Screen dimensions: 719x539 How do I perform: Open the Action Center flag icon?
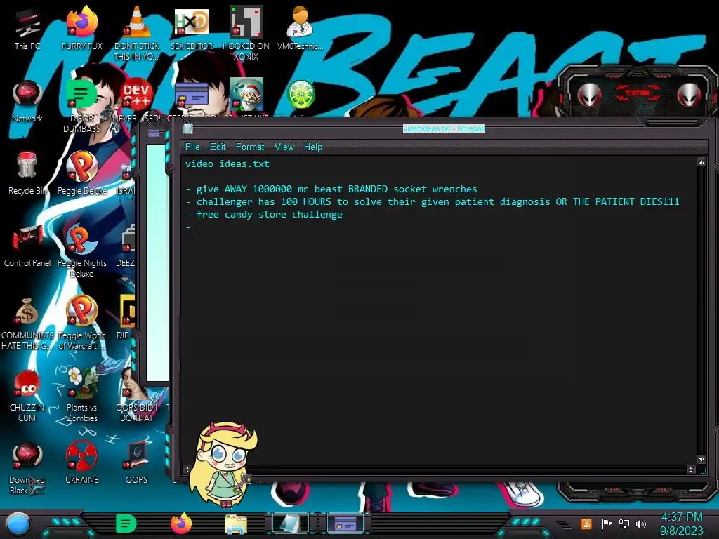(x=607, y=524)
